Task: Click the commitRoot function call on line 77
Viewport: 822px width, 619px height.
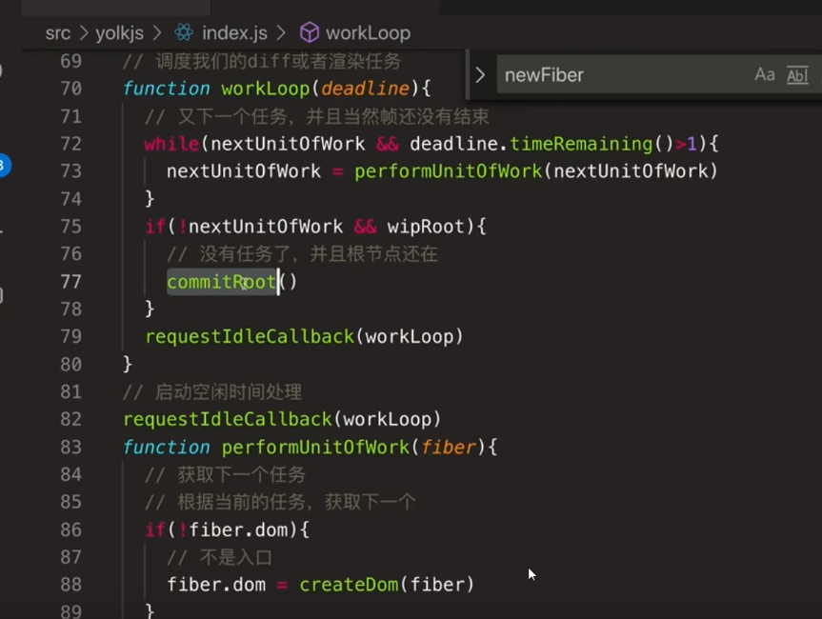Action: [219, 282]
